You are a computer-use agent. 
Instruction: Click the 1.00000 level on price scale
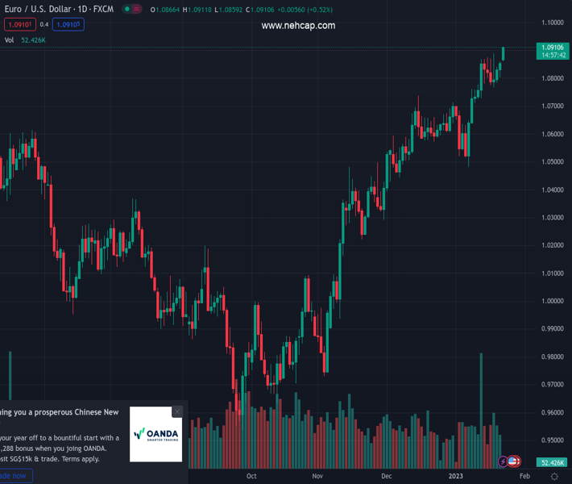[x=552, y=301]
